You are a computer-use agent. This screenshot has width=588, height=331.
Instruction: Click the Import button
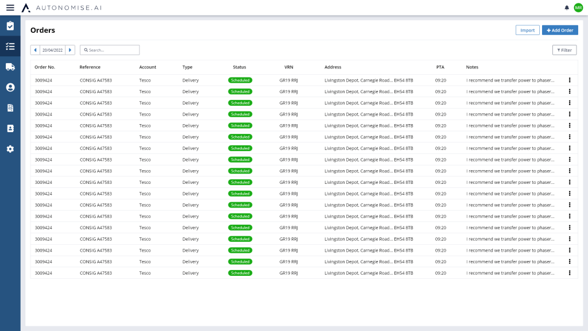click(x=527, y=30)
